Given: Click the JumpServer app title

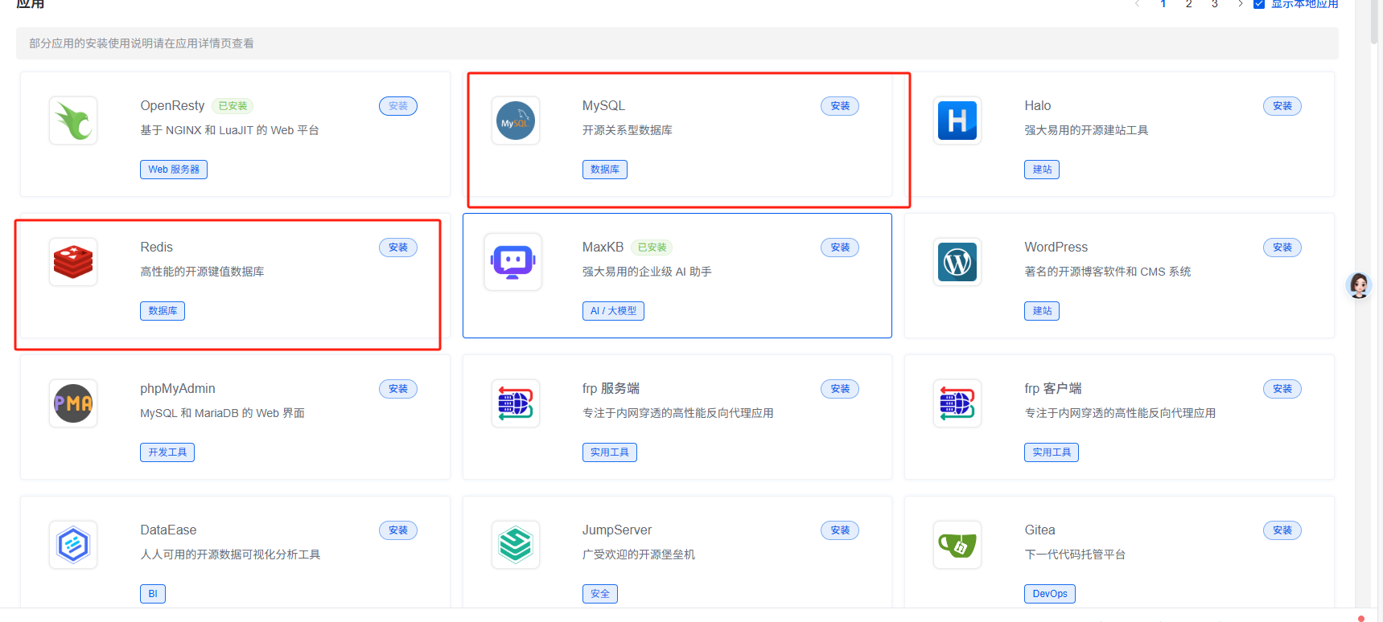Looking at the screenshot, I should (x=617, y=530).
